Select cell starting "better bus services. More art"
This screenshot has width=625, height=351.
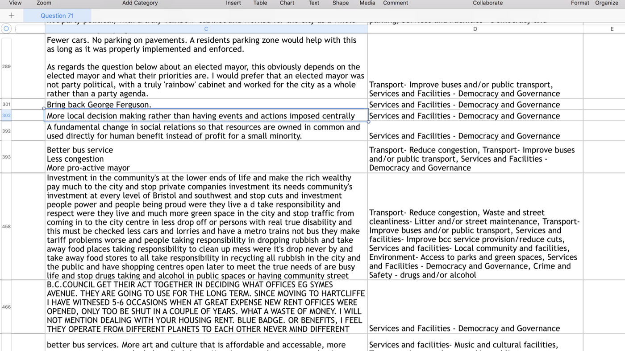pos(206,343)
